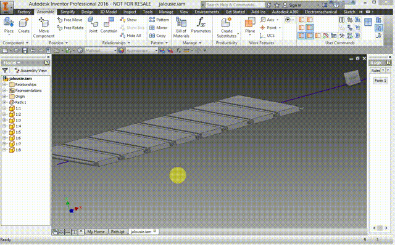Open the Factory ribbon tab
Viewport: 395px width, 245px height.
coord(24,12)
